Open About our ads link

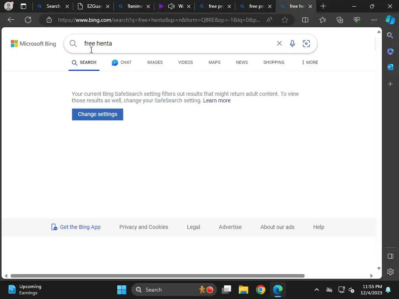[277, 227]
